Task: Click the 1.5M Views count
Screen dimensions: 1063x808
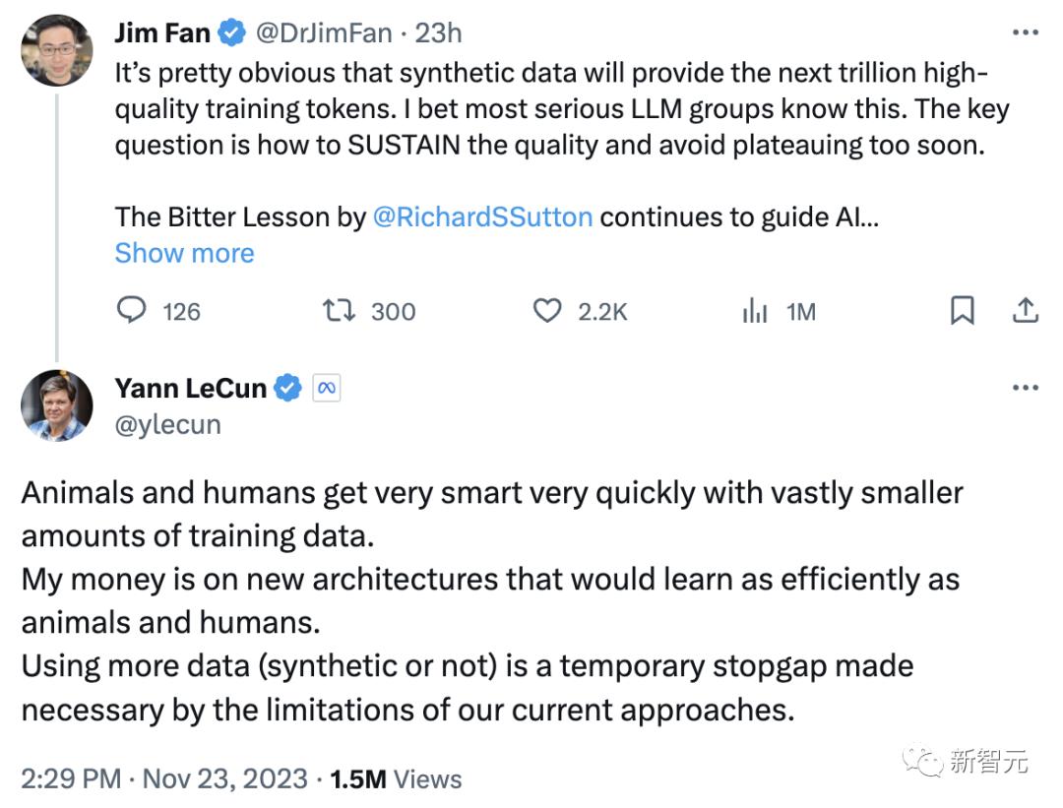Action: 396,779
